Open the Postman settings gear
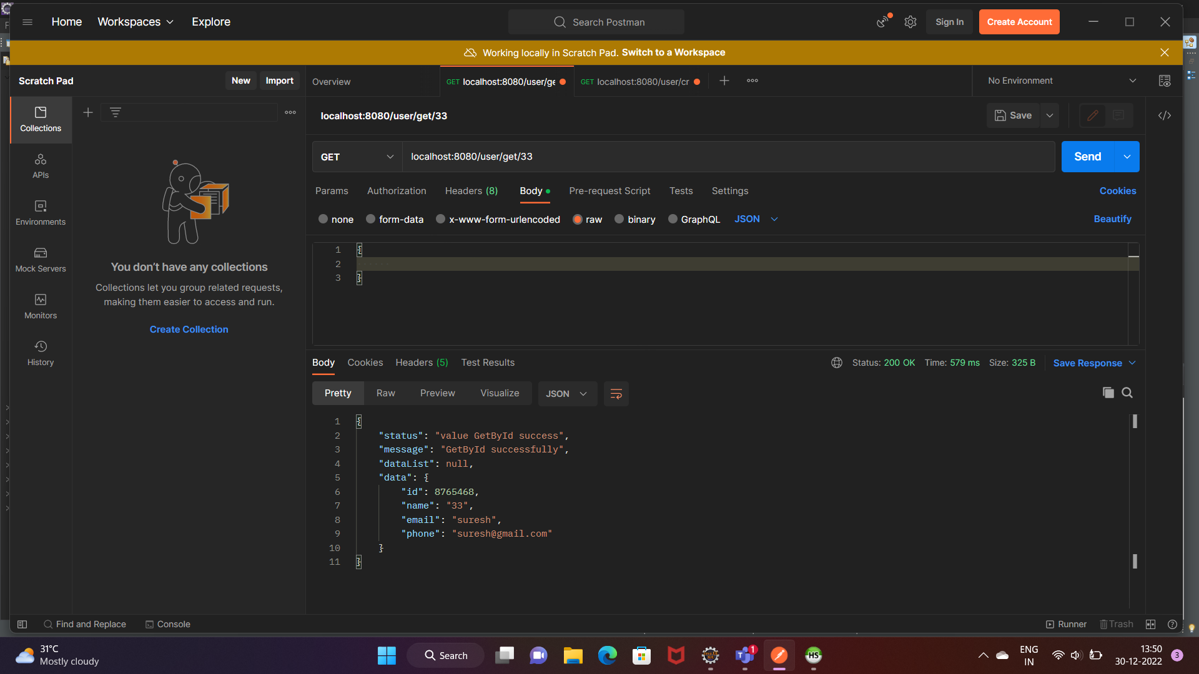This screenshot has width=1199, height=674. coord(910,22)
